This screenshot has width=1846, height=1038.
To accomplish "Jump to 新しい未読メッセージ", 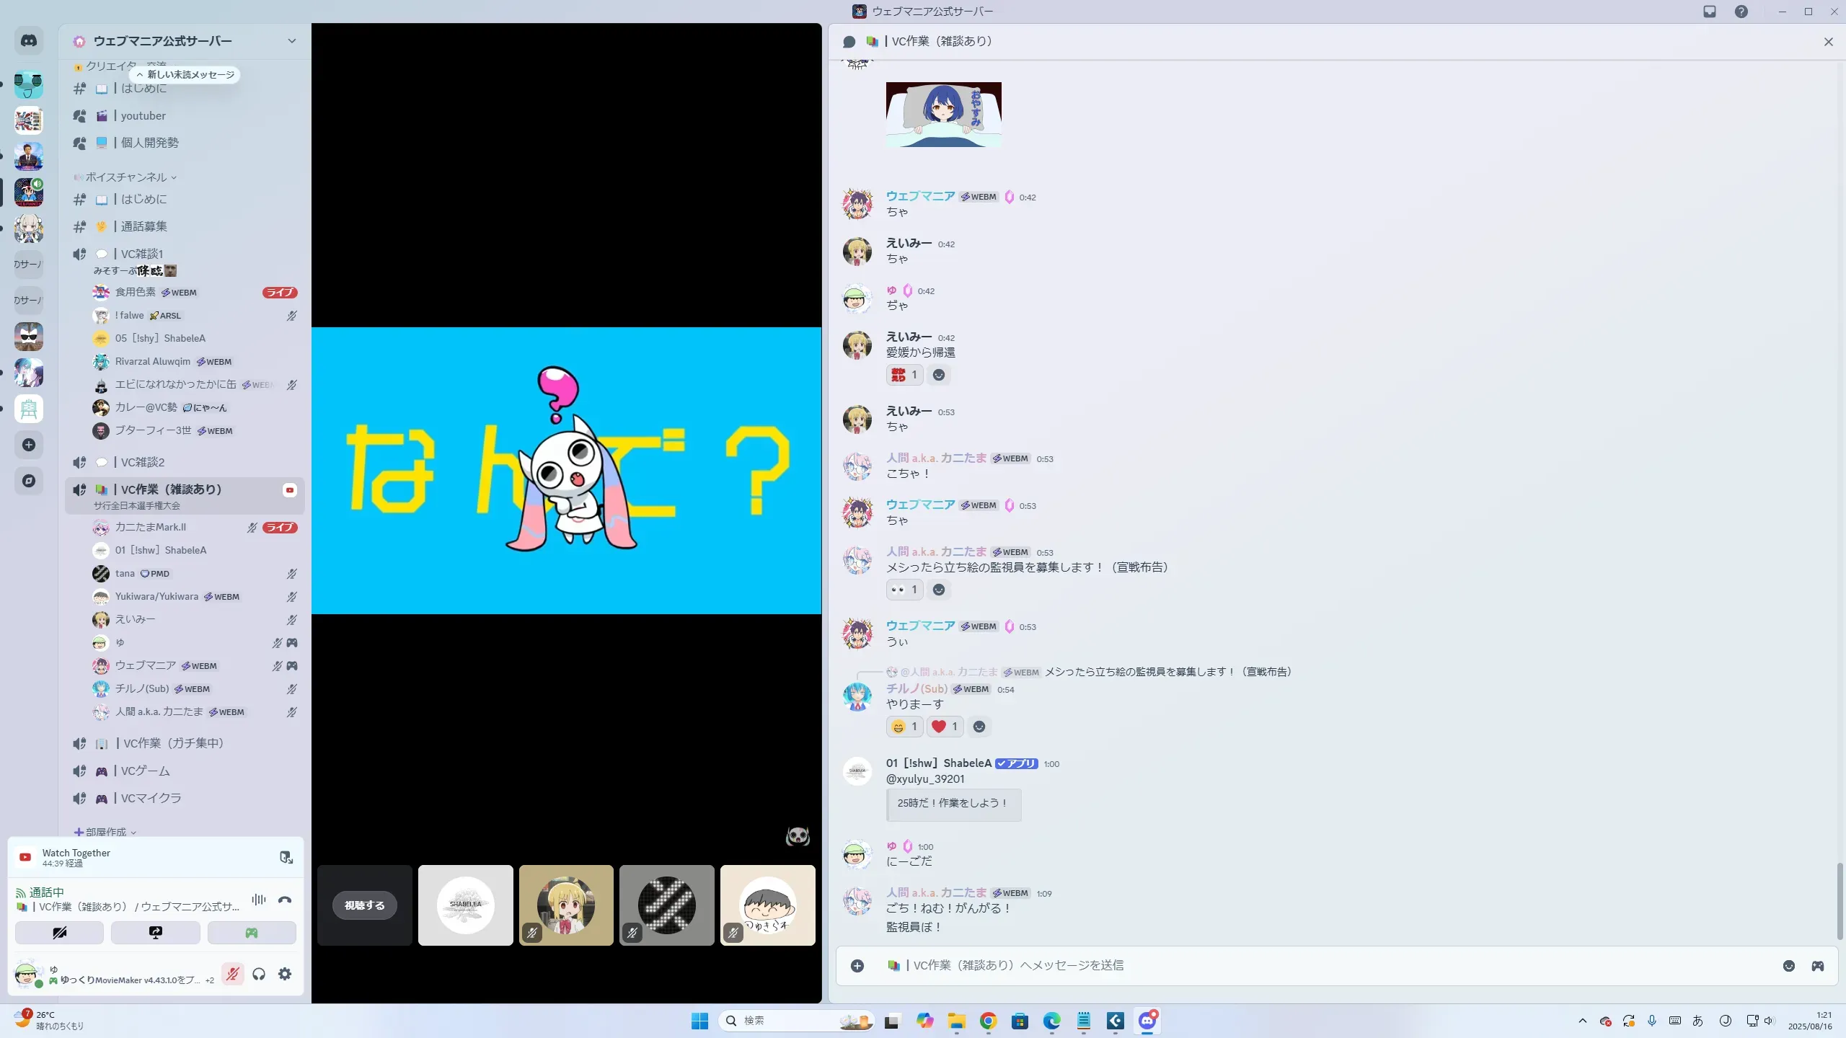I will [x=185, y=75].
